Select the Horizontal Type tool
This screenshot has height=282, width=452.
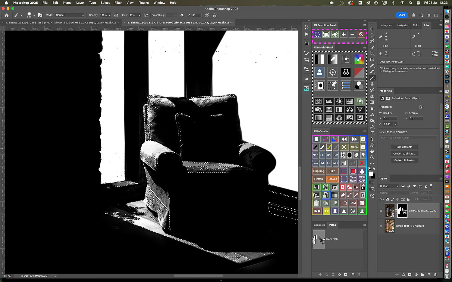[x=372, y=133]
